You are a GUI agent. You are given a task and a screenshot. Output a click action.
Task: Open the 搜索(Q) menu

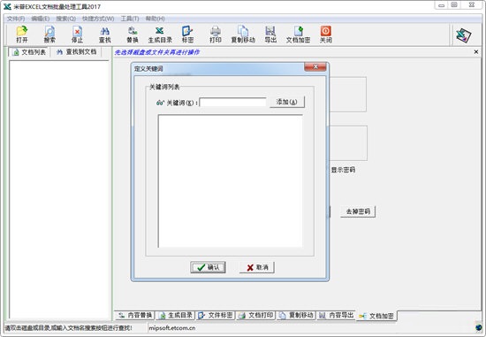click(65, 19)
